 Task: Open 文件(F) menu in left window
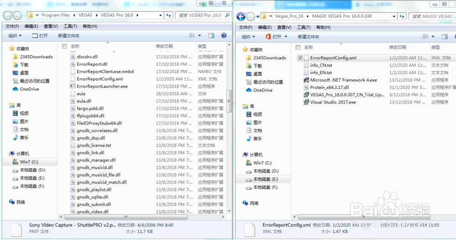[12, 26]
